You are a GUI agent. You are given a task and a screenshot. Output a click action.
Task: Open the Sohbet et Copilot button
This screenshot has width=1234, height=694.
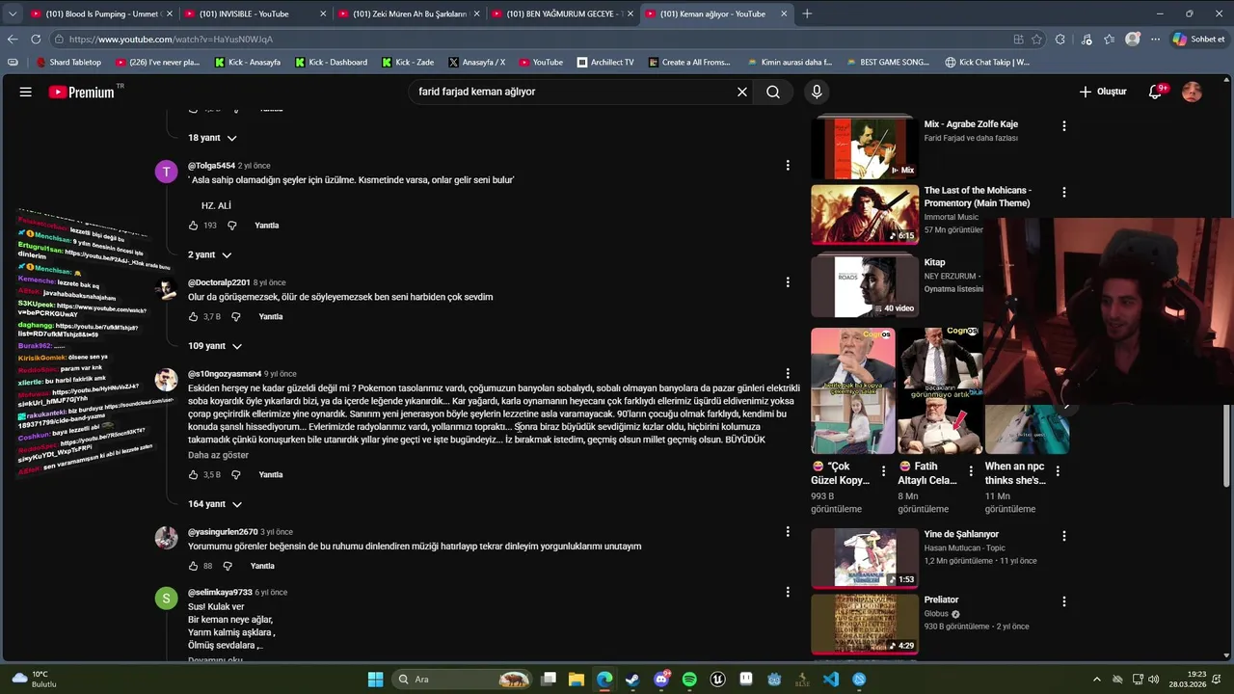point(1198,40)
